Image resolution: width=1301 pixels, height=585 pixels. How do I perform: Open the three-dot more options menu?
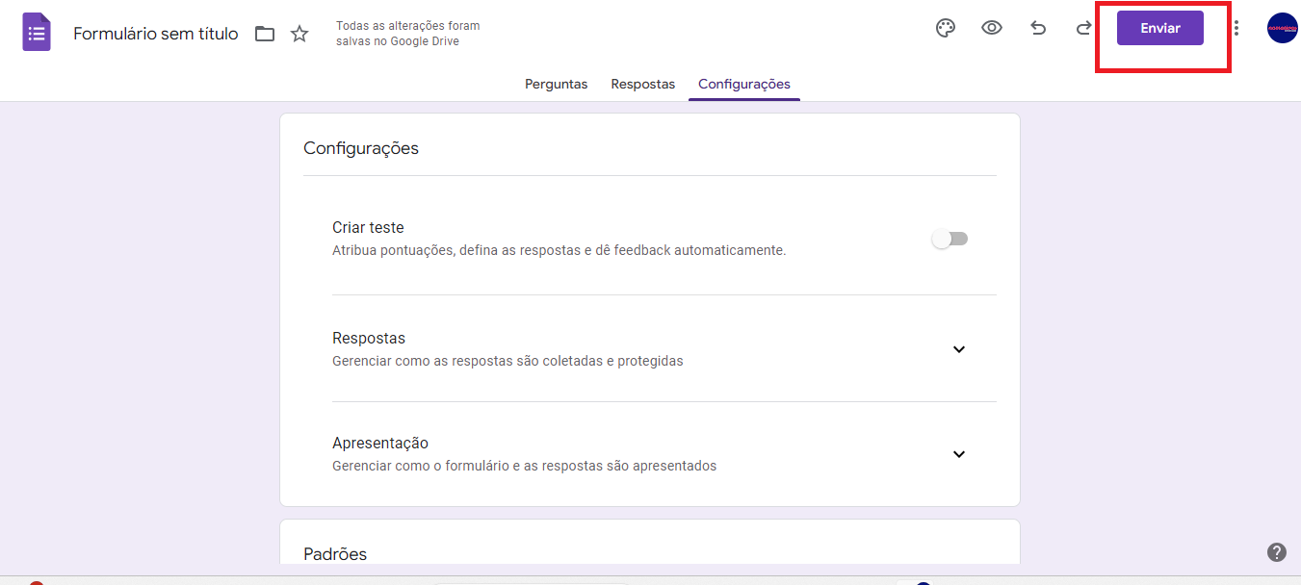pyautogui.click(x=1237, y=28)
